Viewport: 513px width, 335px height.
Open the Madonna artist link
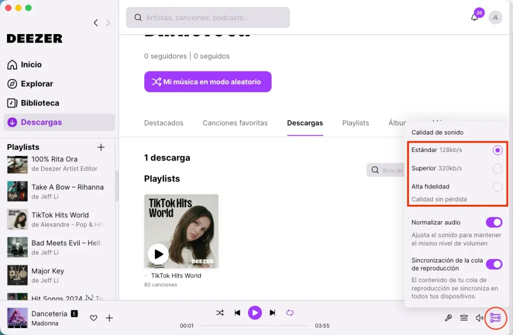(45, 323)
